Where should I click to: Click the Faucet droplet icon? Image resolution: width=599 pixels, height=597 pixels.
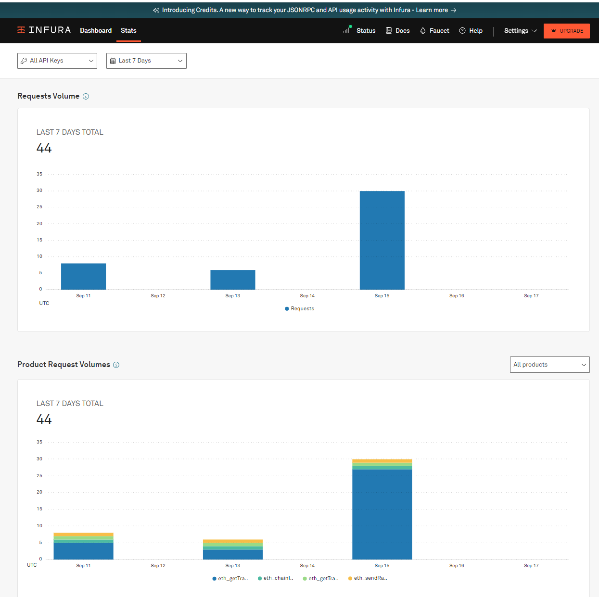pos(423,30)
